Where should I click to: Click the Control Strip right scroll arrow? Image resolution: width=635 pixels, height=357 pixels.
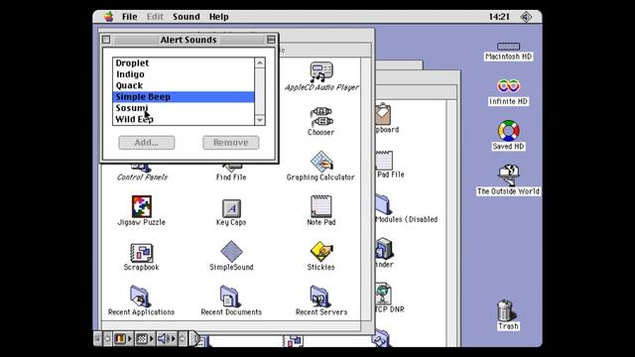coord(183,339)
